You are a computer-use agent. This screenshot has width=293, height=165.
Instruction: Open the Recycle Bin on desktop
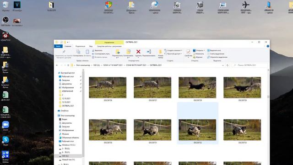(5, 6)
